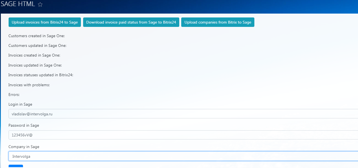
Task: Click the 'Errors:' label
Action: click(14, 95)
